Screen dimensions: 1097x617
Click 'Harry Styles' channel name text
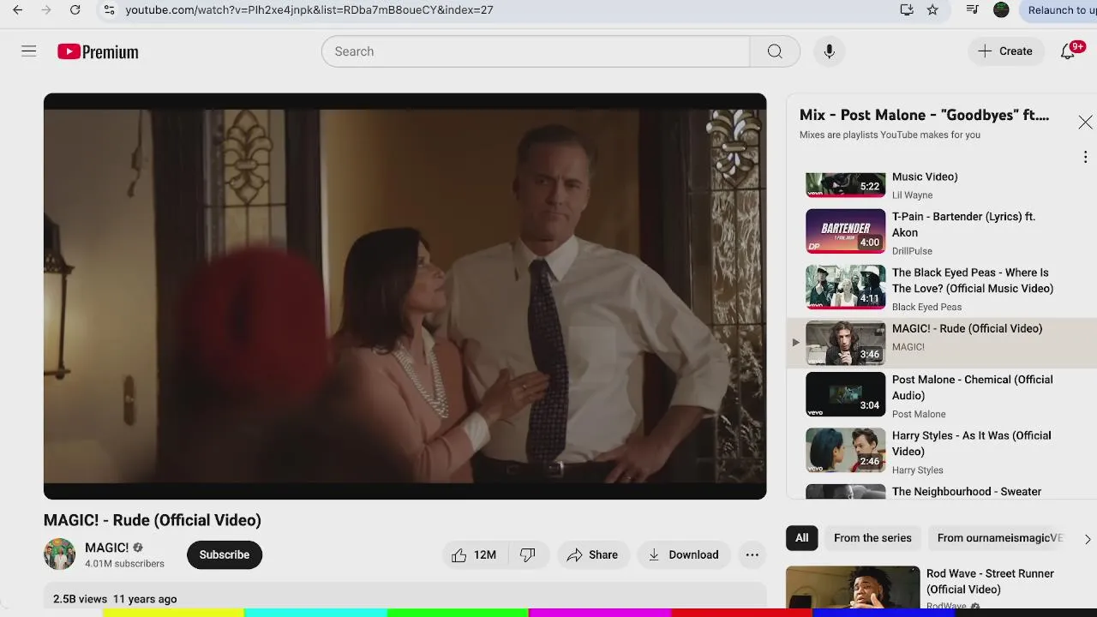click(x=917, y=470)
